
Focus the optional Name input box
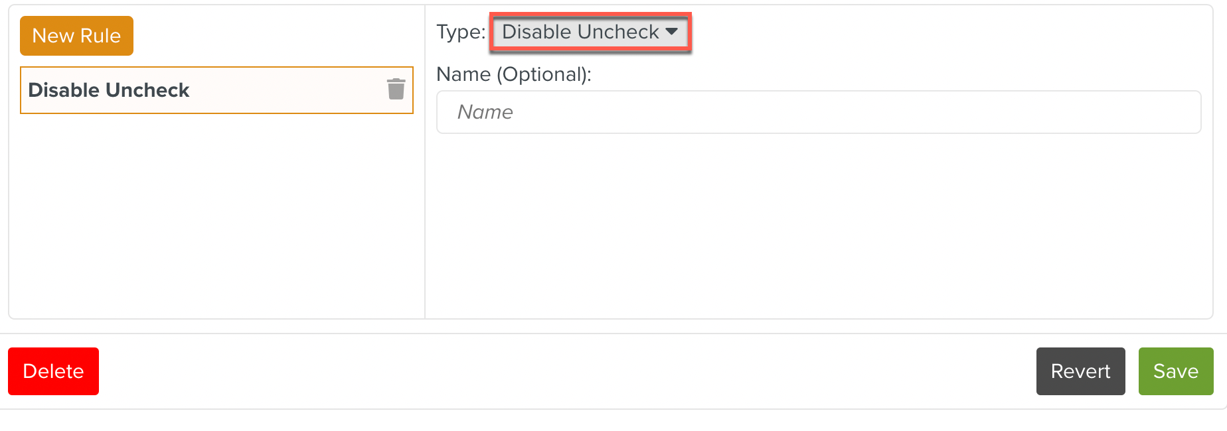point(818,112)
